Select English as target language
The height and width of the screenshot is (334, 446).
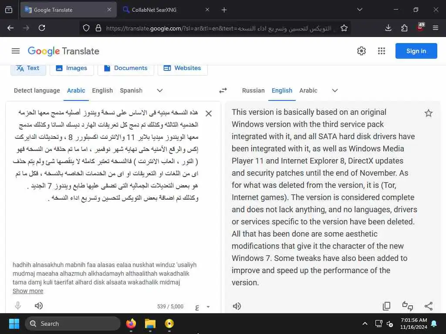(x=282, y=90)
